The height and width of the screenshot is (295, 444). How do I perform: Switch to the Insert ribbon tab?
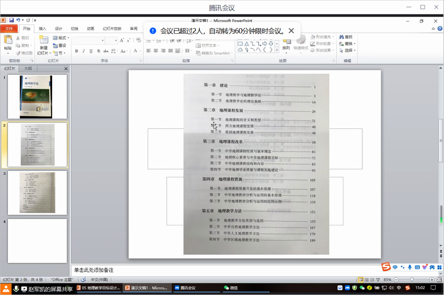pyautogui.click(x=43, y=28)
